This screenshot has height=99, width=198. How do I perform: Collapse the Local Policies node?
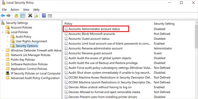[x=3, y=32]
